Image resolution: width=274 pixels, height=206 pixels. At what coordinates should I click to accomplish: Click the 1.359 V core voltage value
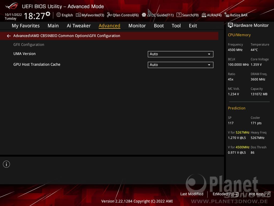(x=256, y=65)
